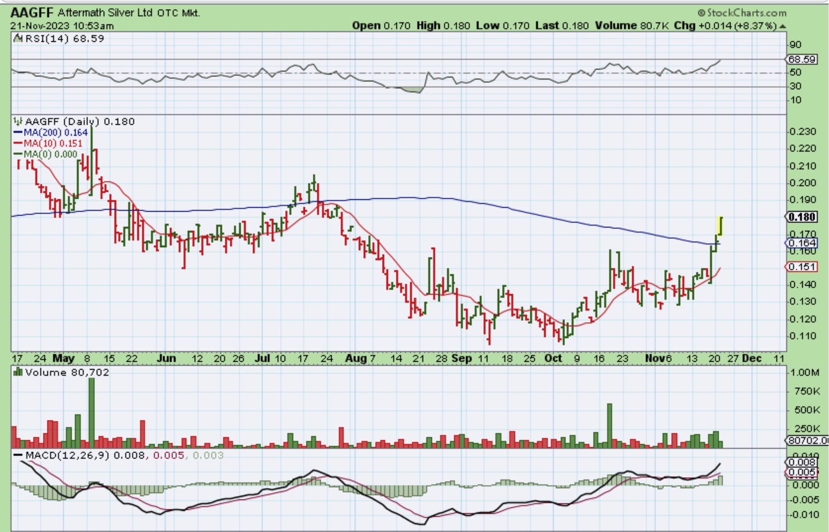Select the Dec label on date axis

point(751,359)
